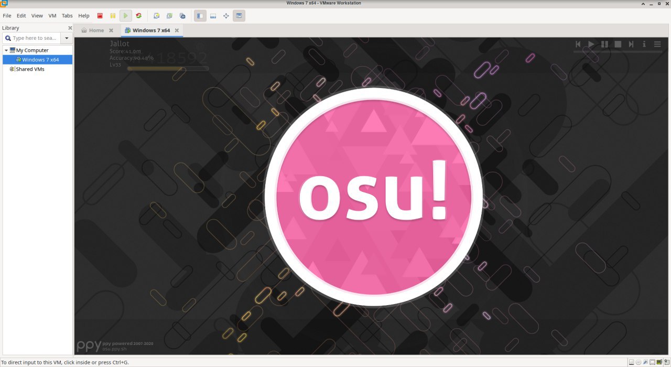Screen dimensions: 671x367
Task: Click the red power off VM toolbar icon
Action: tap(100, 16)
